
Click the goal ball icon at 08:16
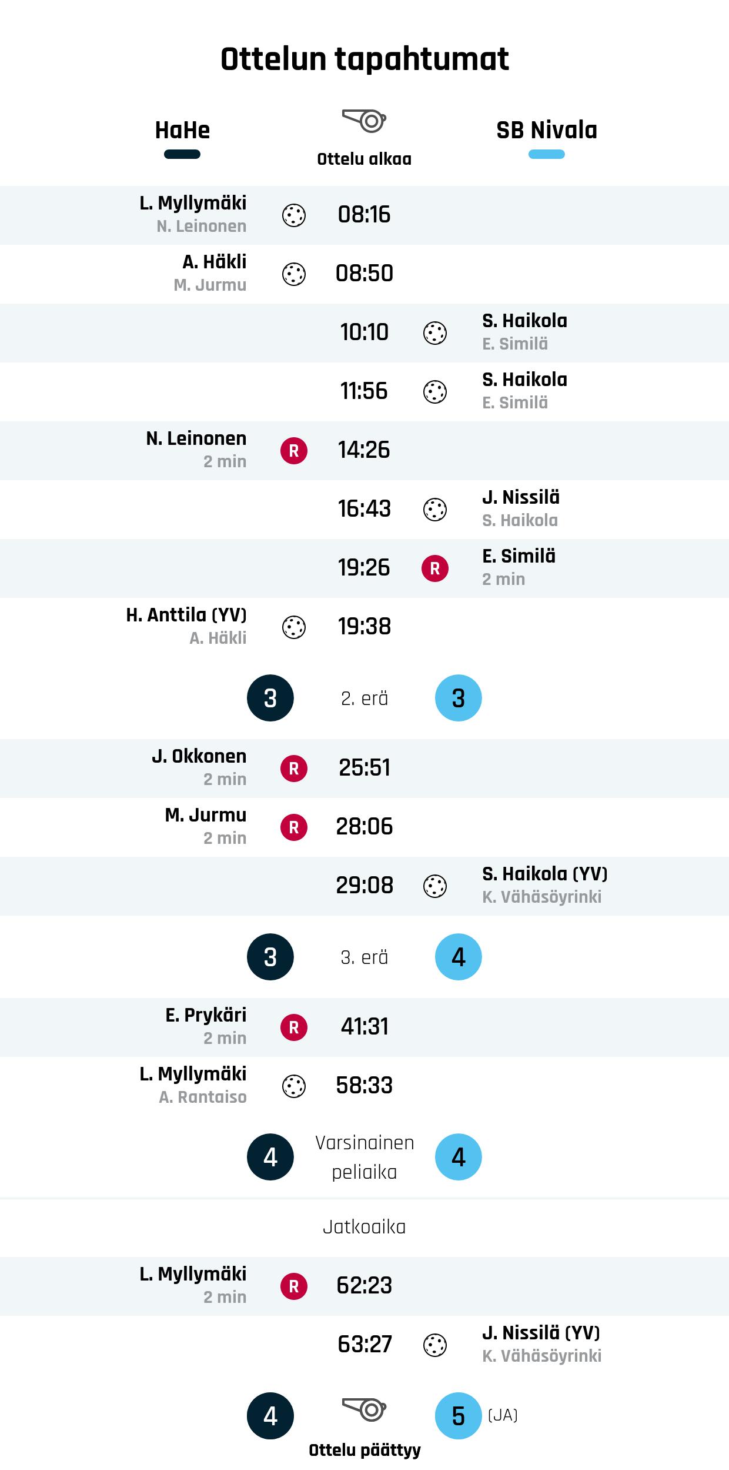tap(294, 215)
